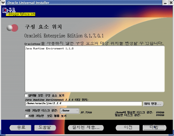Minimize the Oracle Universal Installer window

point(165,3)
